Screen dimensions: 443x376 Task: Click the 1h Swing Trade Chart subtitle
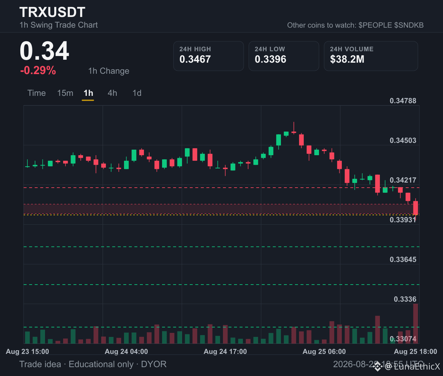pyautogui.click(x=59, y=25)
